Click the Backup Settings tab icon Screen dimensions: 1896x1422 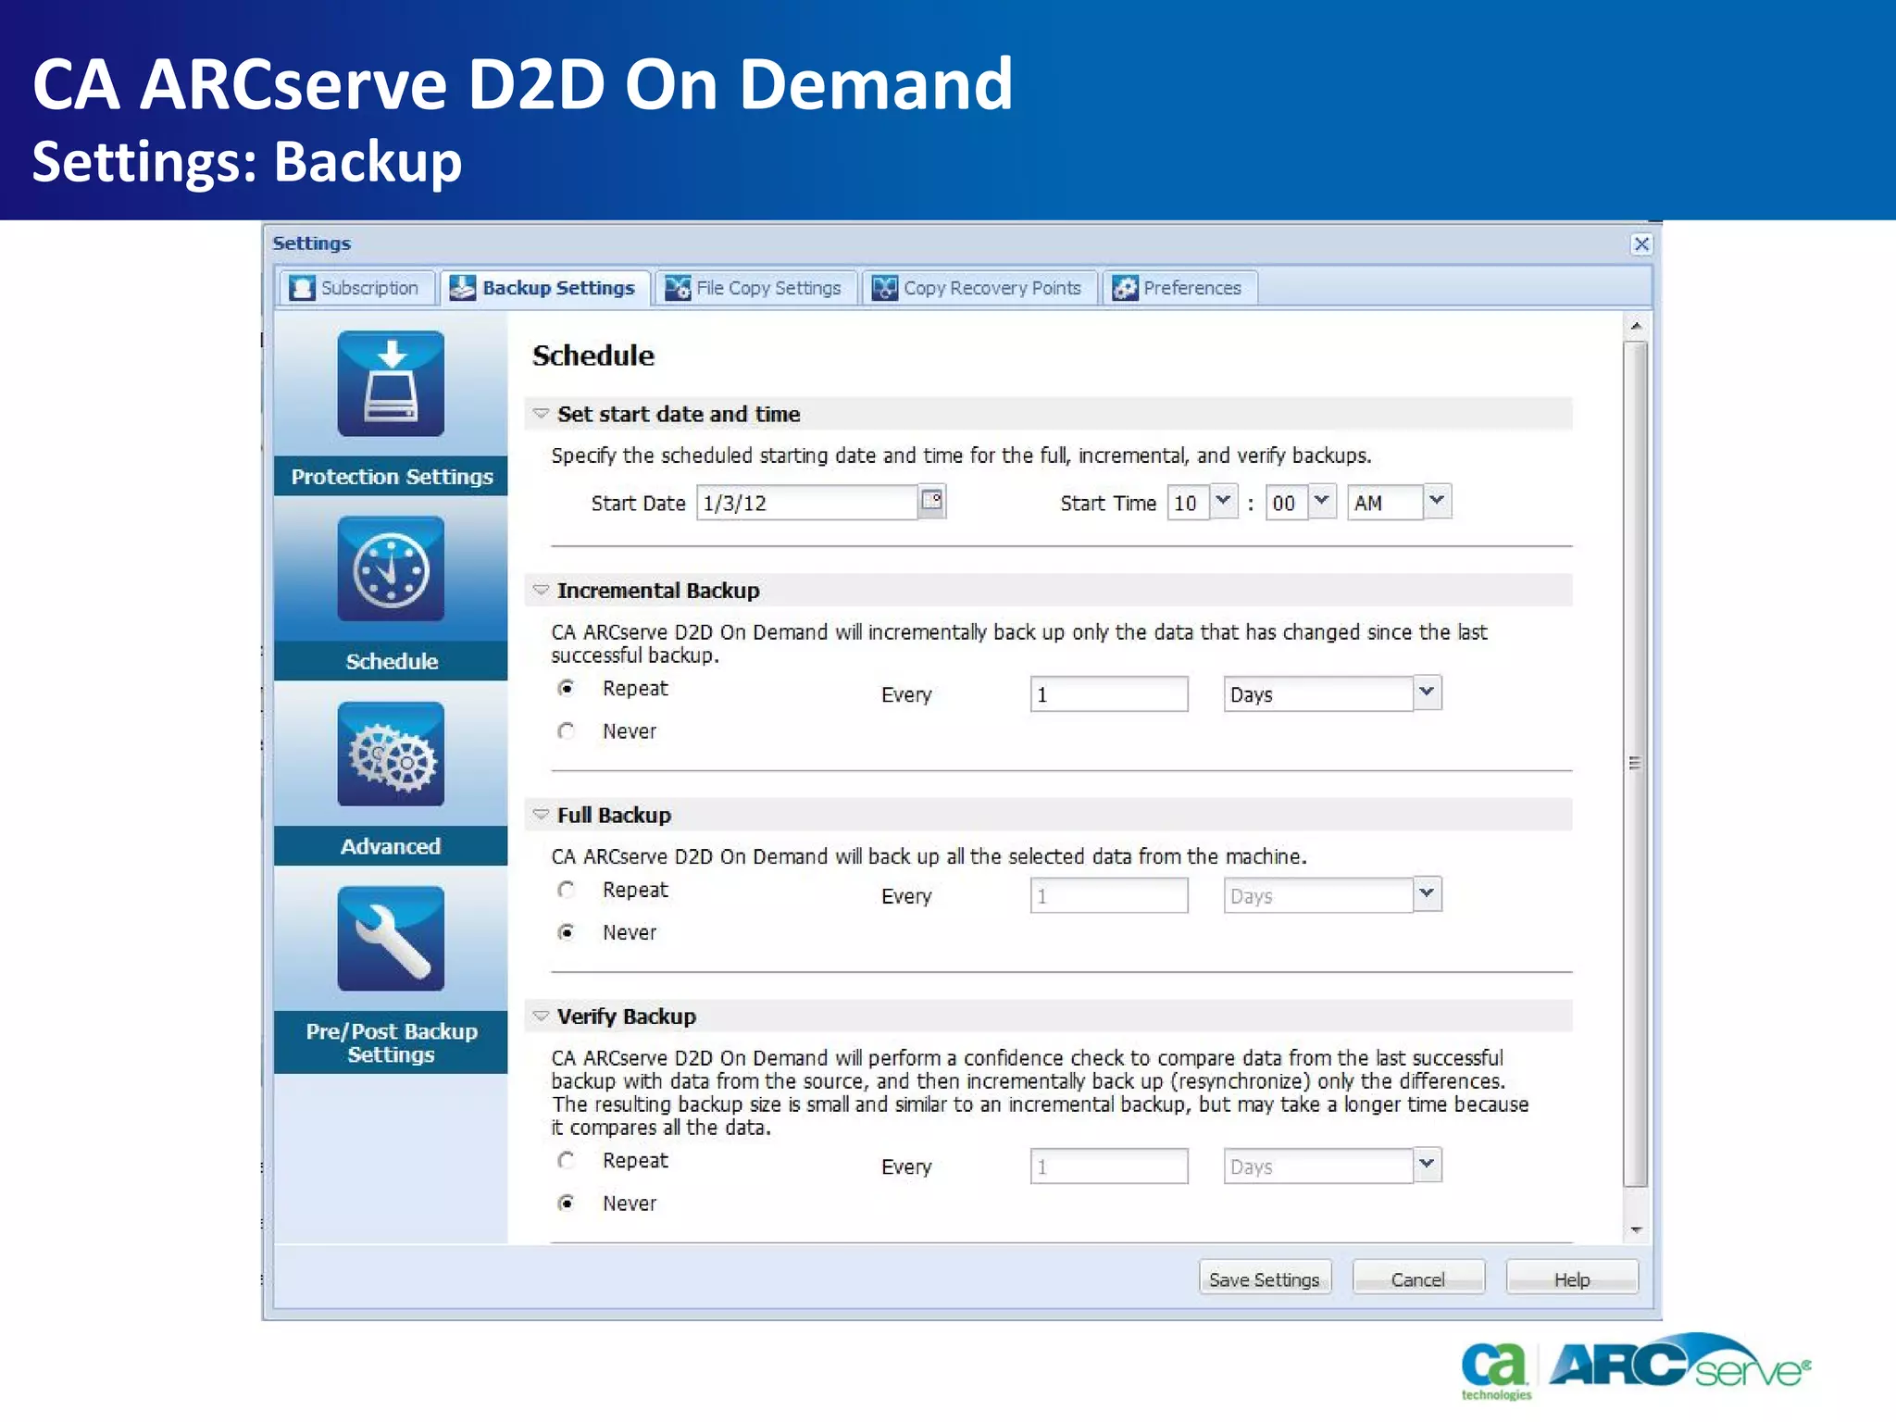pos(462,288)
